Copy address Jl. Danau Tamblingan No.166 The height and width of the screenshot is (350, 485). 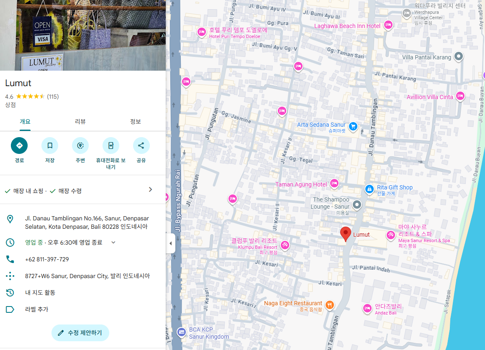[x=87, y=222]
